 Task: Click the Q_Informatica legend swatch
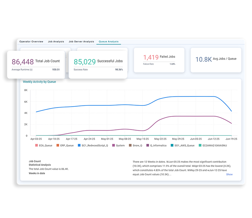click(x=148, y=146)
